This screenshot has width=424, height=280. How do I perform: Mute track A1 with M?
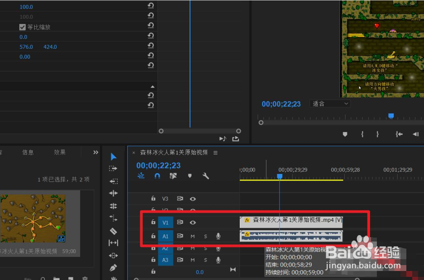coord(192,236)
